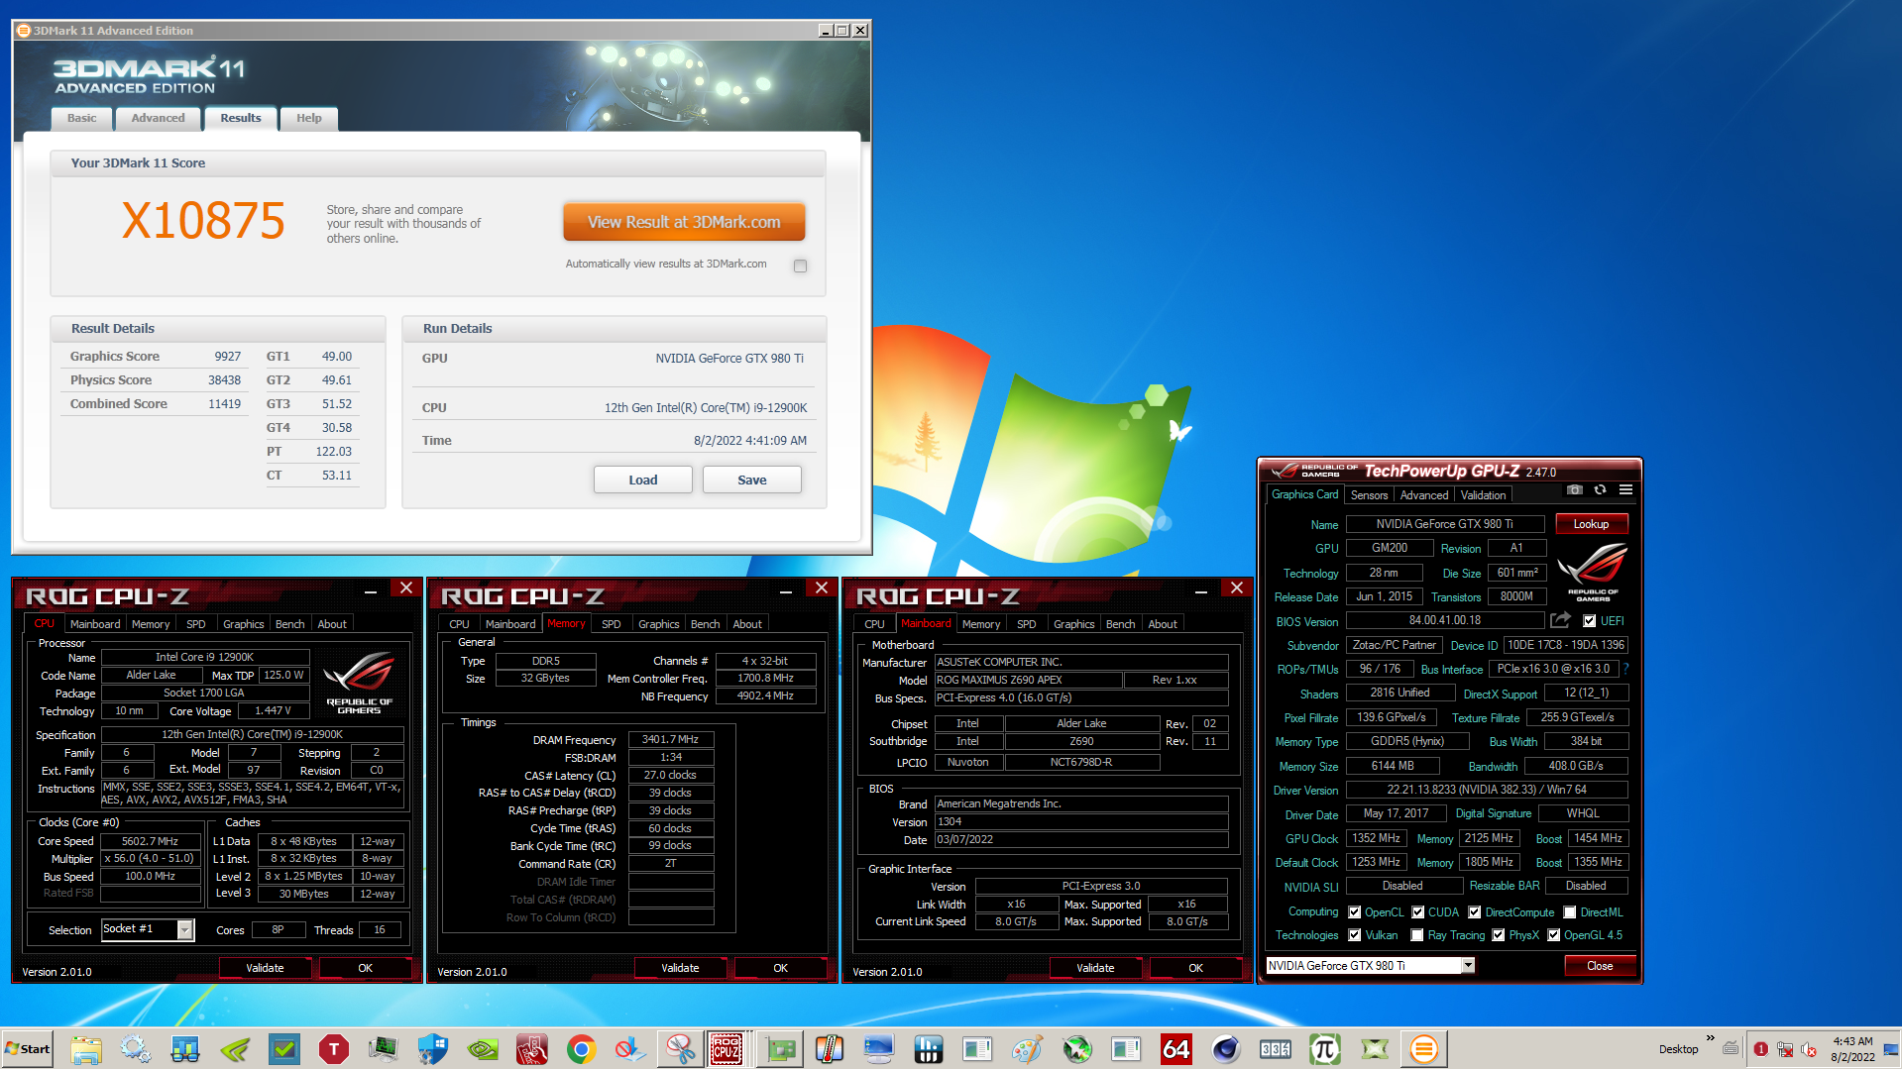
Task: Toggle the UEFI checkbox in GPU-Z
Action: click(1589, 621)
